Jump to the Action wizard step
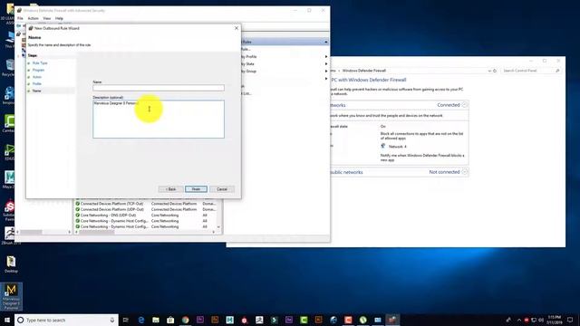The image size is (580, 326). click(36, 77)
